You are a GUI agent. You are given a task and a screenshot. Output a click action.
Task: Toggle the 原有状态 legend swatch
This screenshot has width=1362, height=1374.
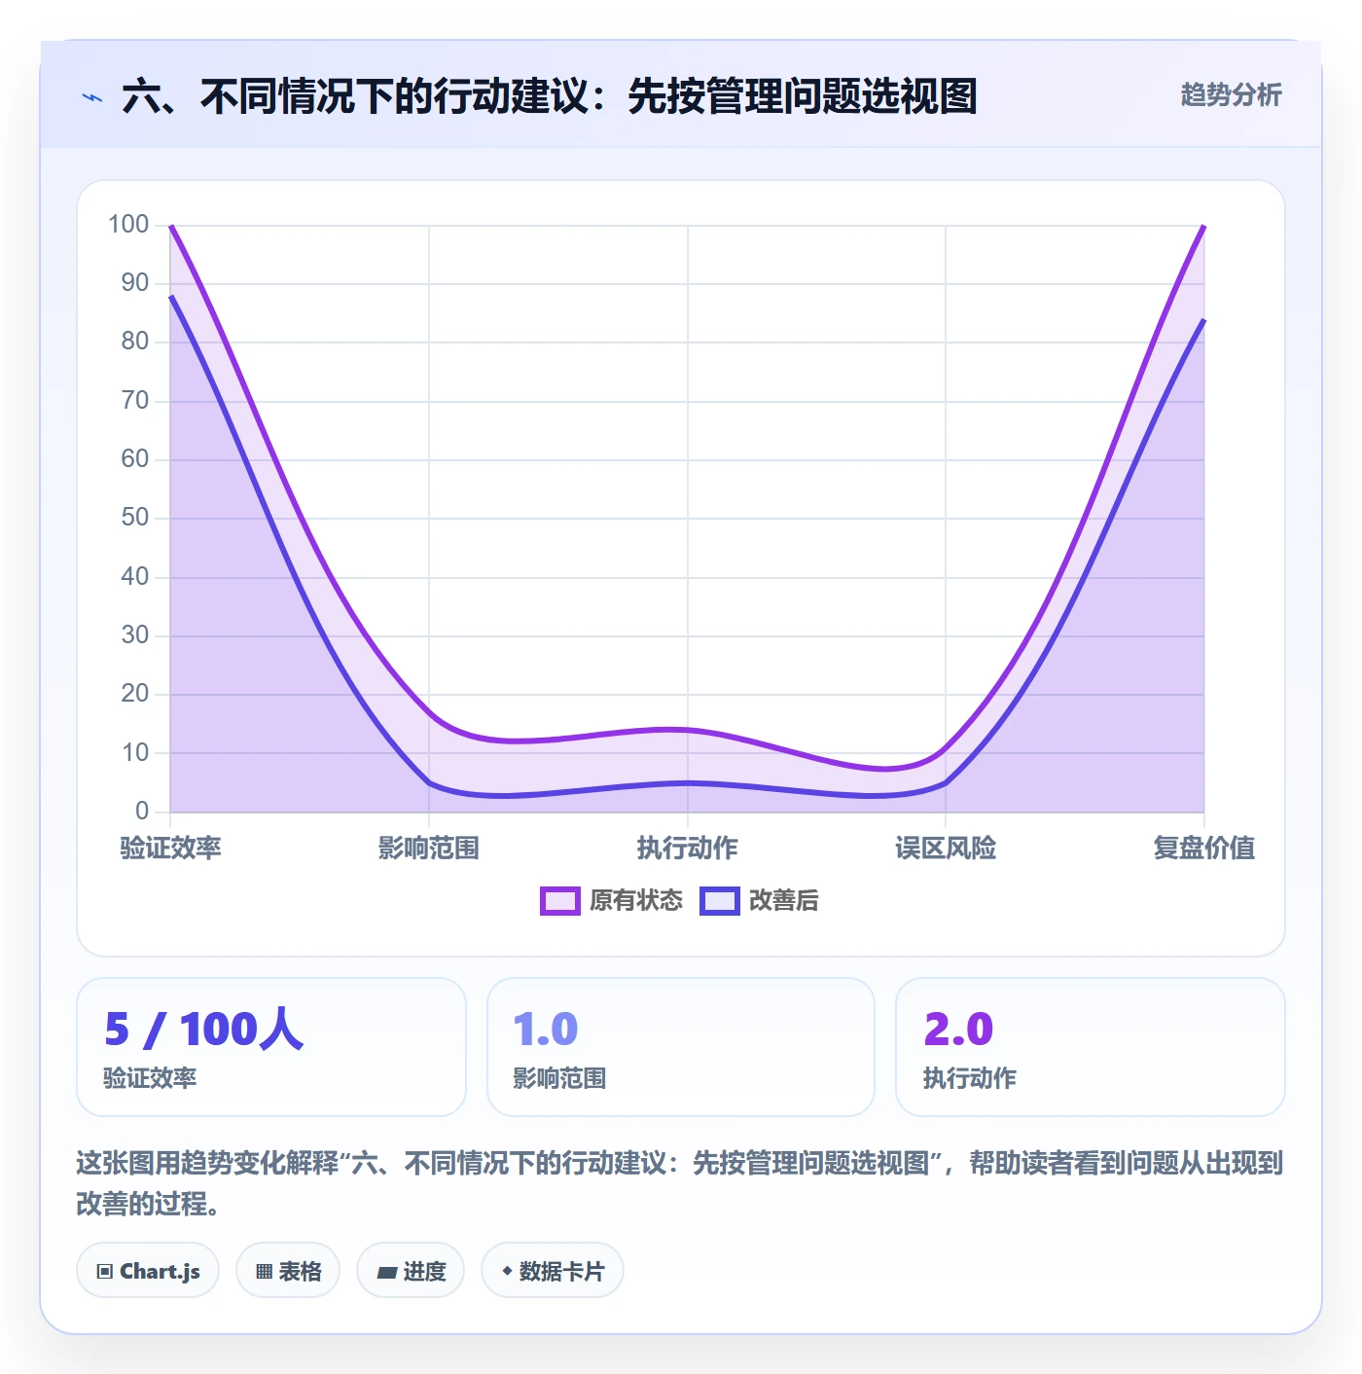(x=559, y=901)
